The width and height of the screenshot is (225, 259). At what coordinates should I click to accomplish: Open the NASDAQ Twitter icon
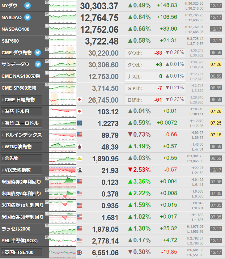coord(28,17)
